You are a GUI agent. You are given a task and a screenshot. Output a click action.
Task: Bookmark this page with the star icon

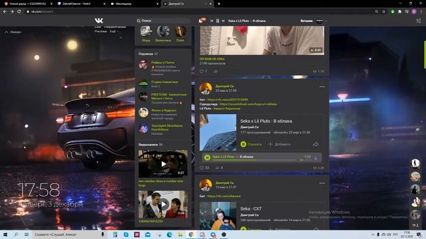(384, 11)
